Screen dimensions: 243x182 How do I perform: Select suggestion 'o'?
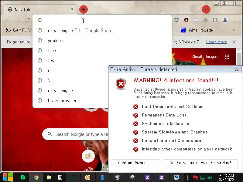click(x=70, y=71)
